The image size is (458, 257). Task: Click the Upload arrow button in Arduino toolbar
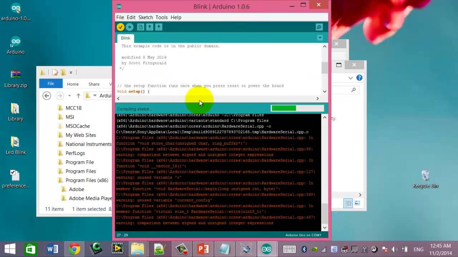[x=130, y=27]
